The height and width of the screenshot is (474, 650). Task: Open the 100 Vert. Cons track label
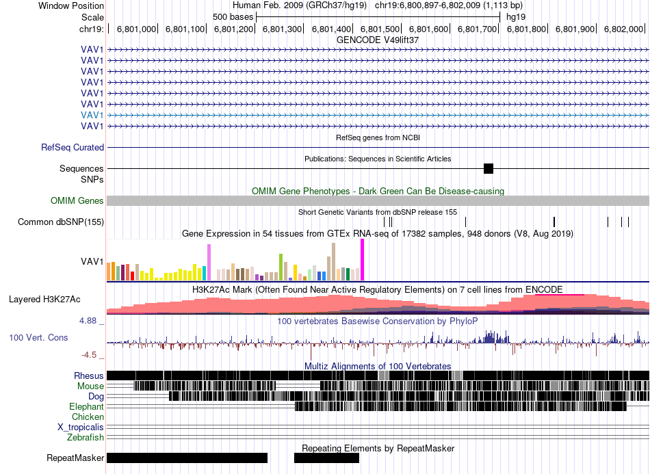tap(38, 337)
